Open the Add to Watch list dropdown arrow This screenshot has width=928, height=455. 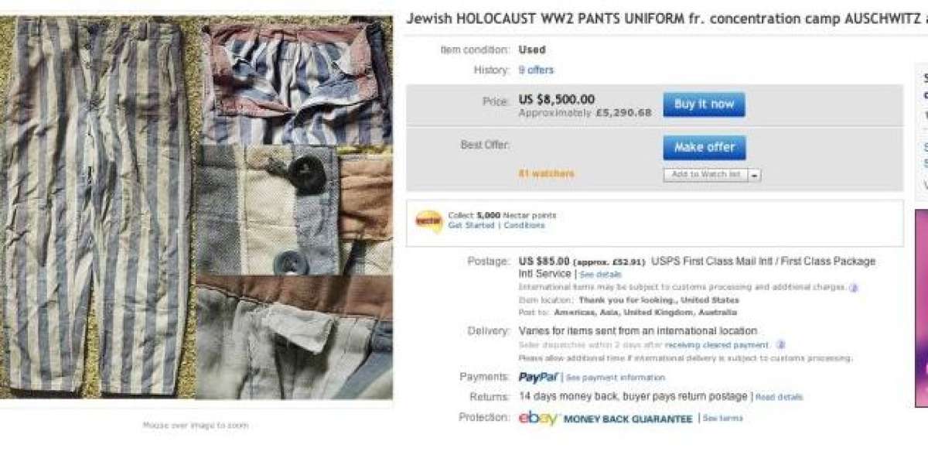click(x=755, y=176)
